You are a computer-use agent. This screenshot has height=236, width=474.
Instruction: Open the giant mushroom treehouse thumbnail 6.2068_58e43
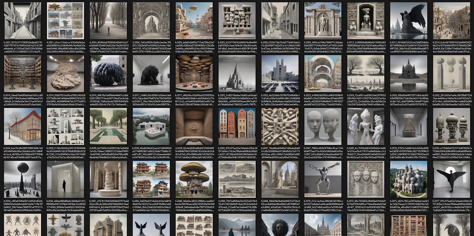pos(194,180)
